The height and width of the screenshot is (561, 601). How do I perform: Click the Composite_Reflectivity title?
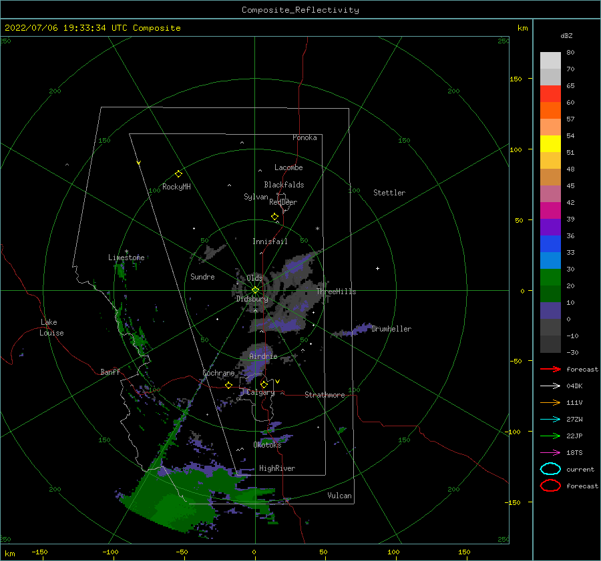coord(300,10)
